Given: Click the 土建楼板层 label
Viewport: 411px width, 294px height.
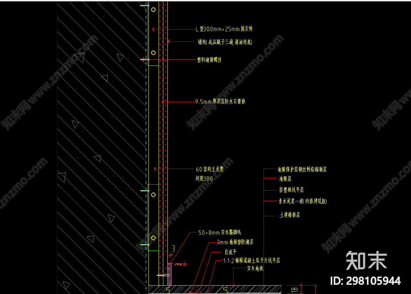Looking at the screenshot, I should click(290, 215).
